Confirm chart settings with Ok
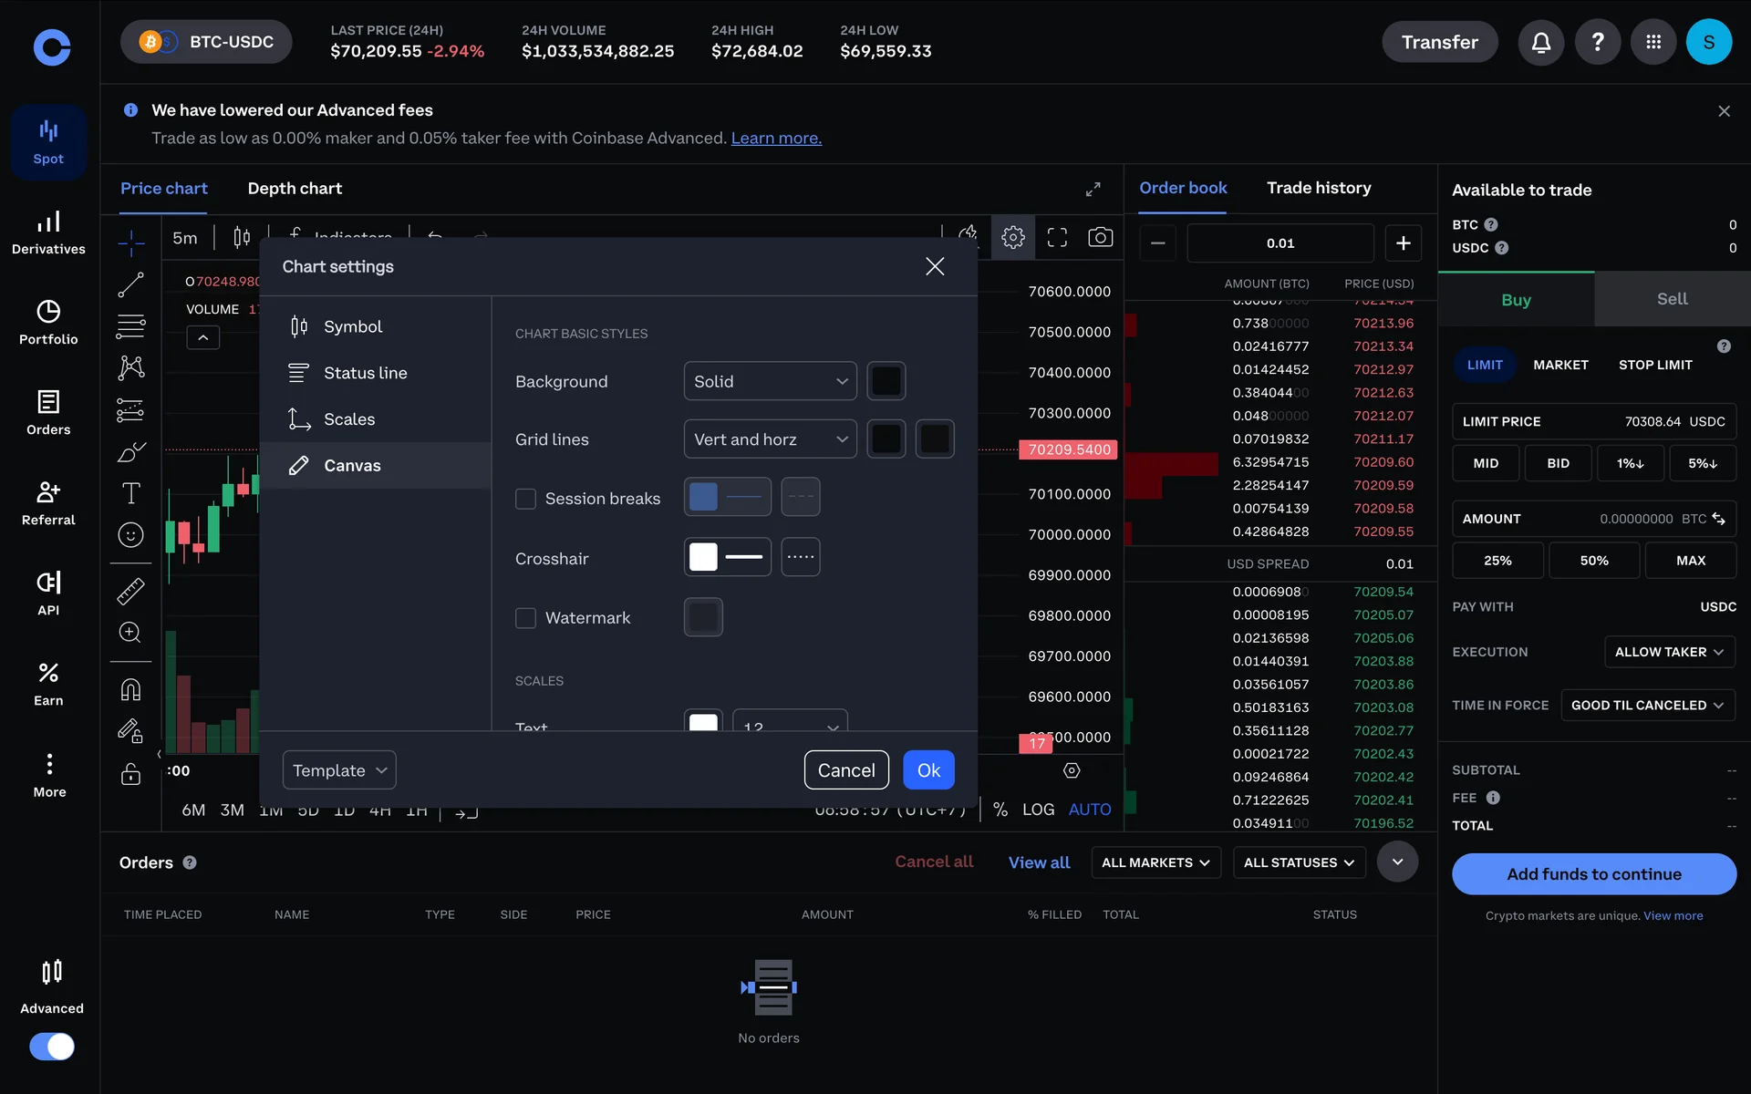This screenshot has width=1751, height=1094. point(928,770)
